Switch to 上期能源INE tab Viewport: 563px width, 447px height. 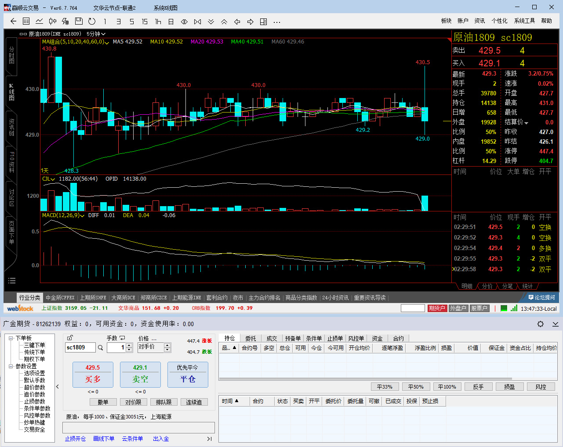coord(186,298)
